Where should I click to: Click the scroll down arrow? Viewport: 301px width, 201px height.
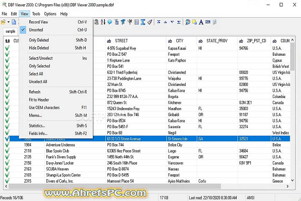(292, 180)
